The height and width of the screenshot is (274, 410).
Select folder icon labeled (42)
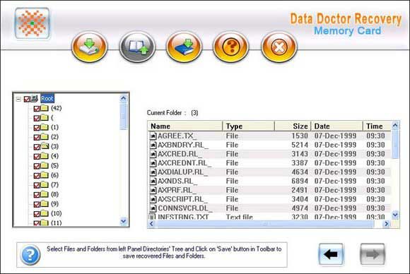point(45,108)
